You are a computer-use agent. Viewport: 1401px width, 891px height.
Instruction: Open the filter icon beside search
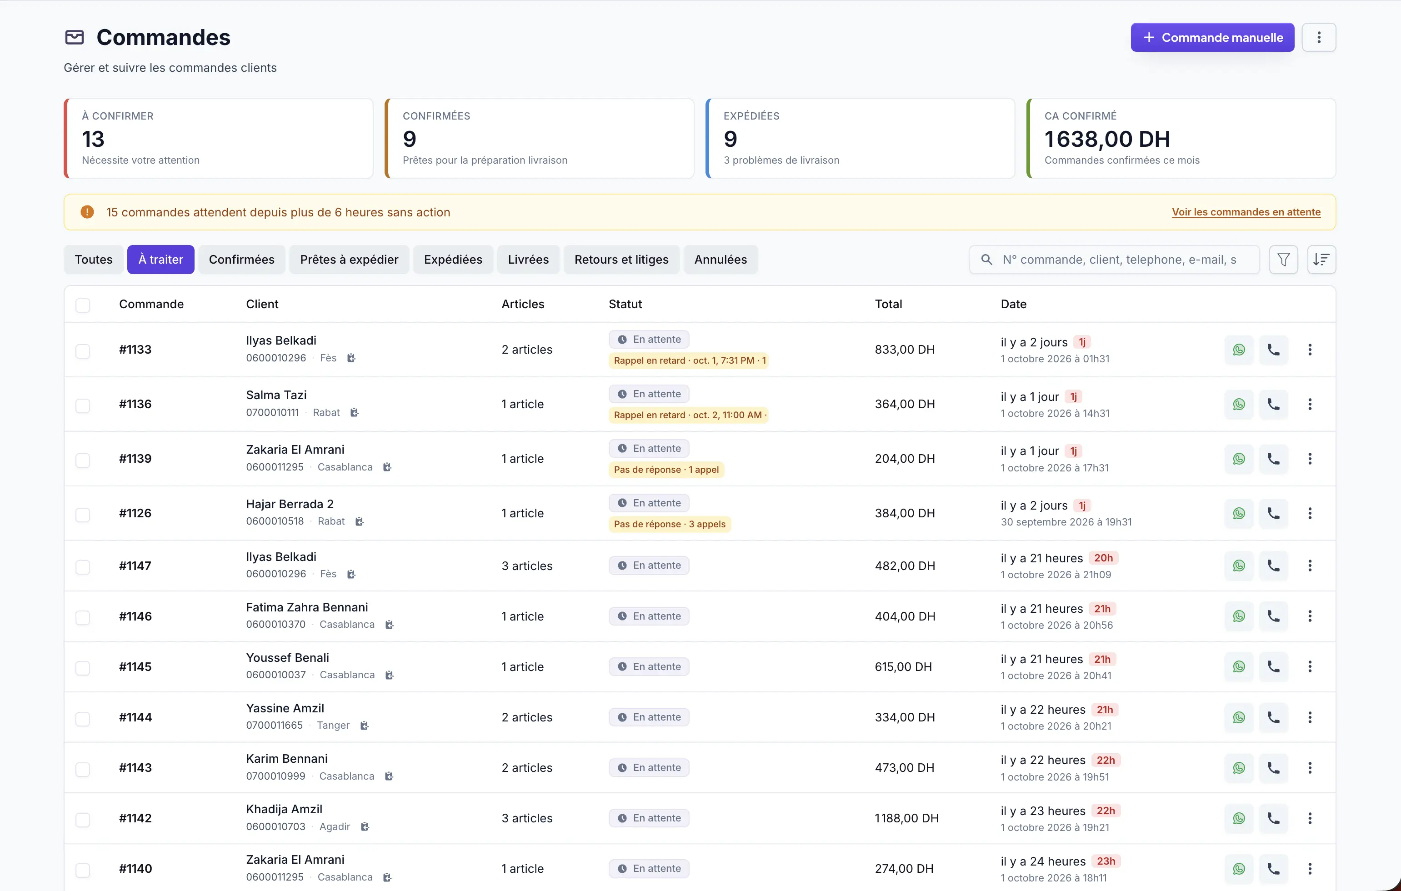point(1283,260)
